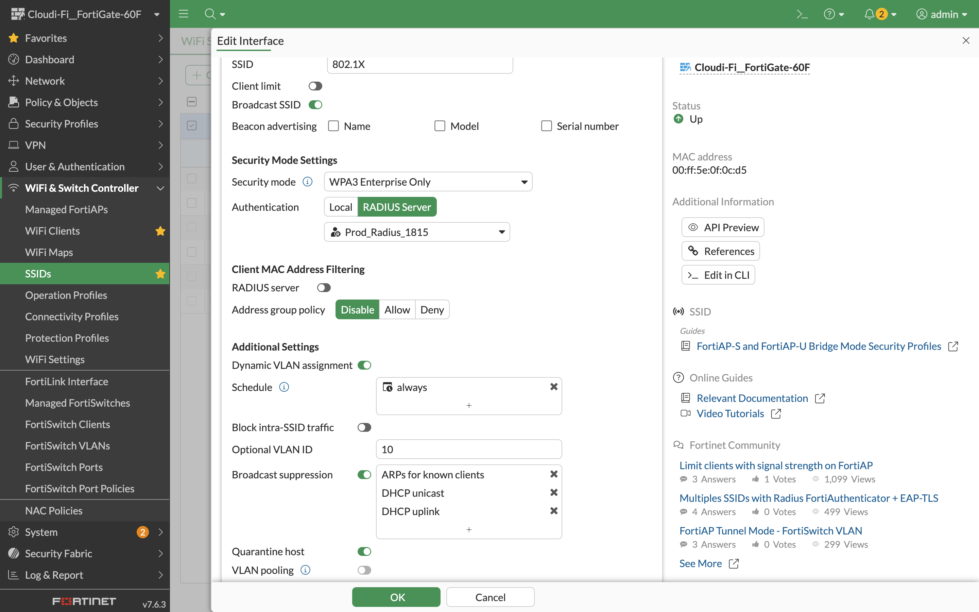Open the Security mode dropdown

(428, 182)
